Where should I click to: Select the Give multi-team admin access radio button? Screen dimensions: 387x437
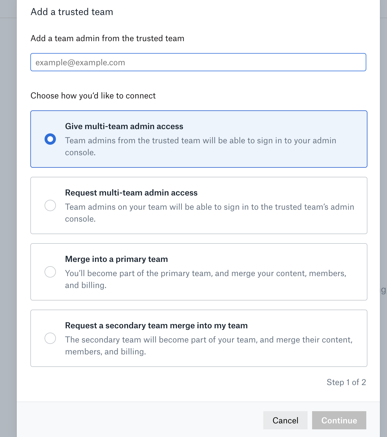pyautogui.click(x=50, y=139)
